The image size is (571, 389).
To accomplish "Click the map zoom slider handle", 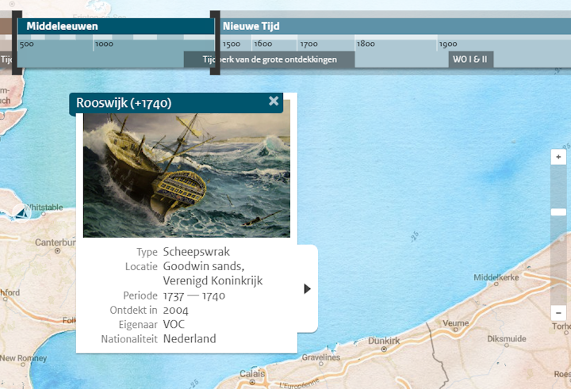I will pos(558,212).
